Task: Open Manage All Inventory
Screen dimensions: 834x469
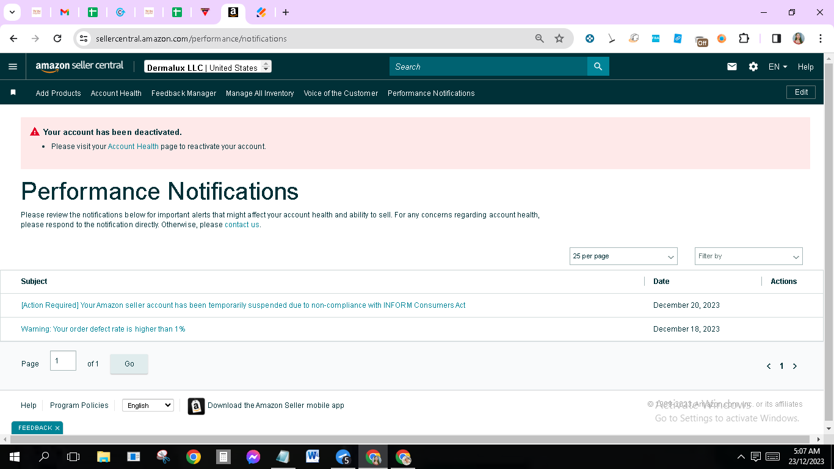Action: point(260,93)
